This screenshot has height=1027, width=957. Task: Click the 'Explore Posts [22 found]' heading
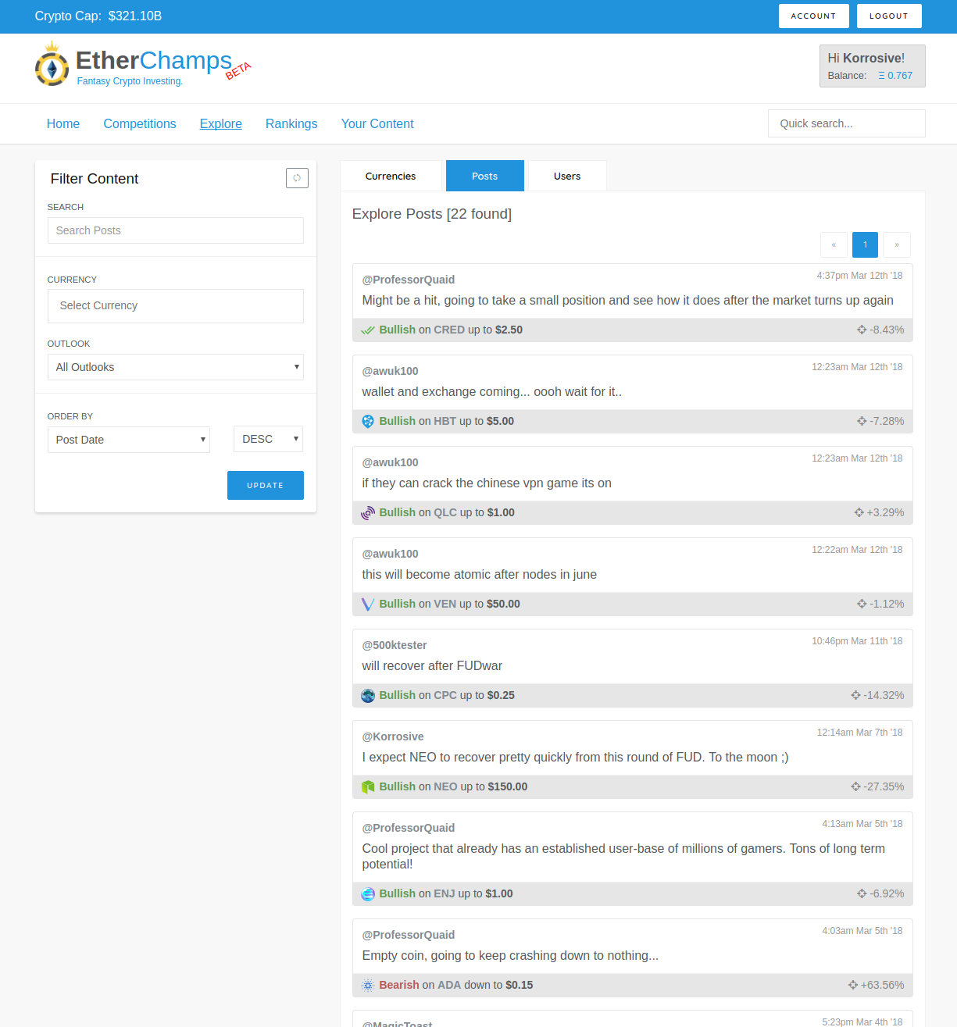[x=432, y=214]
